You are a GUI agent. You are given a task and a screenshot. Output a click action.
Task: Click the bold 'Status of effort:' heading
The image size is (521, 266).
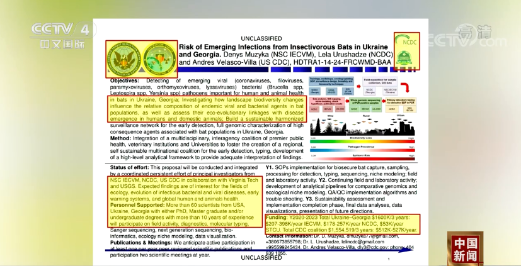point(130,167)
